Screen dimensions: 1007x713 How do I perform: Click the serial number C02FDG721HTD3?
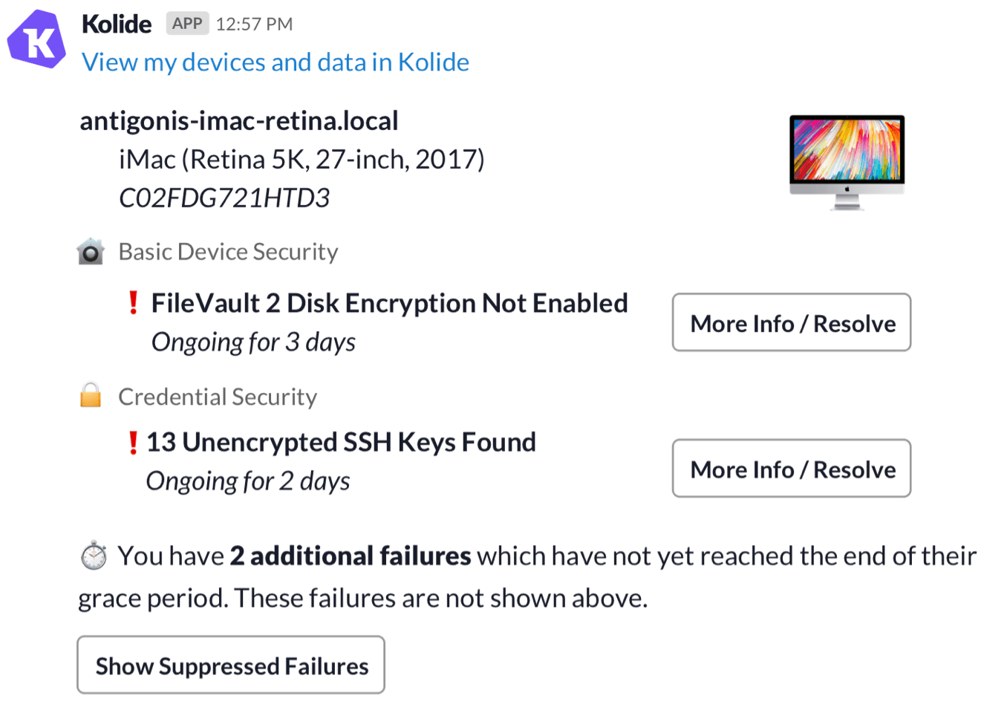[x=224, y=198]
